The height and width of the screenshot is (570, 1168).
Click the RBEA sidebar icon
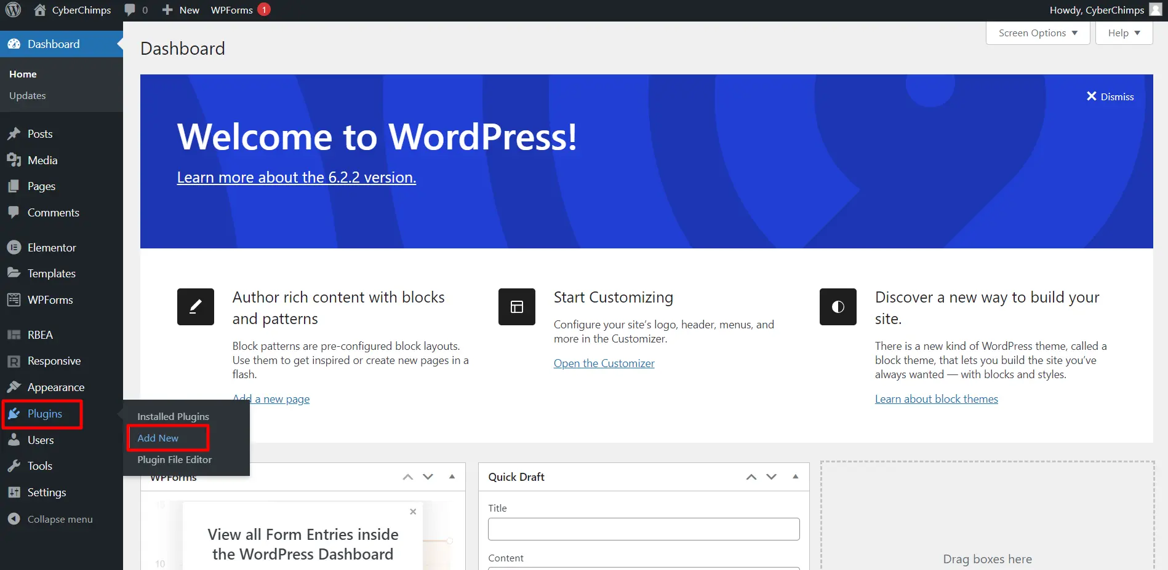(14, 334)
